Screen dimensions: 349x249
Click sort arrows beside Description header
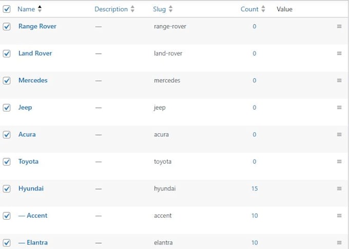(x=132, y=9)
